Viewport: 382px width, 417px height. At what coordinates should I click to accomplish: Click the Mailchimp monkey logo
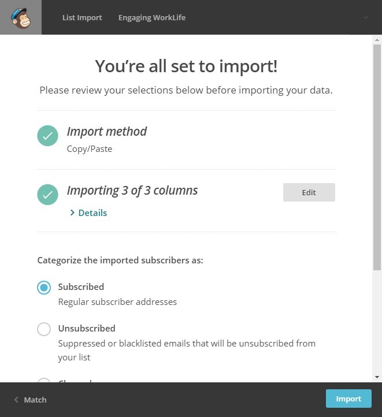point(21,17)
